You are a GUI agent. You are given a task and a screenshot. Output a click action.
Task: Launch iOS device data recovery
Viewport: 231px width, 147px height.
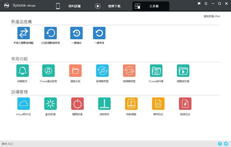click(50, 33)
